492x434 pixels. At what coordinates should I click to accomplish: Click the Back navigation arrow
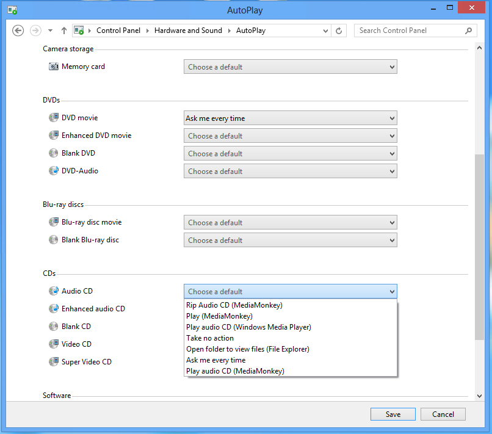point(18,31)
